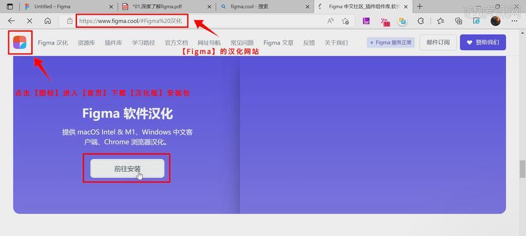
Task: Switch to the 01.深度了解figma.pdf tab
Action: point(167,6)
